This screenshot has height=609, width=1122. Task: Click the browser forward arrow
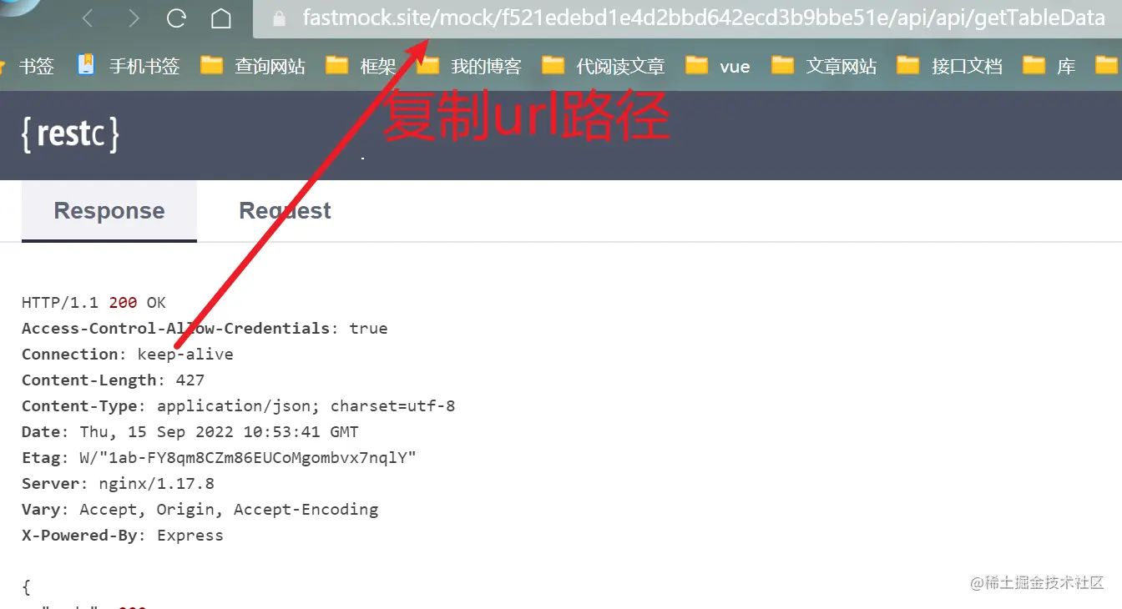134,18
